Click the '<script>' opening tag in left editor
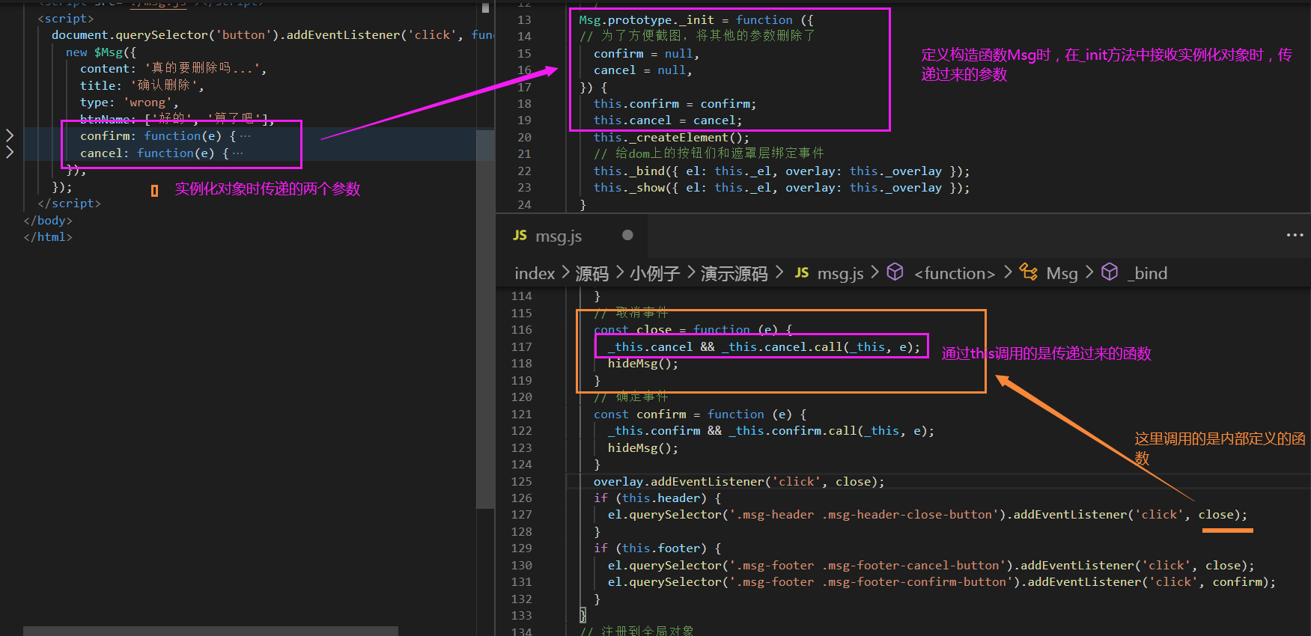The width and height of the screenshot is (1311, 636). pos(66,18)
